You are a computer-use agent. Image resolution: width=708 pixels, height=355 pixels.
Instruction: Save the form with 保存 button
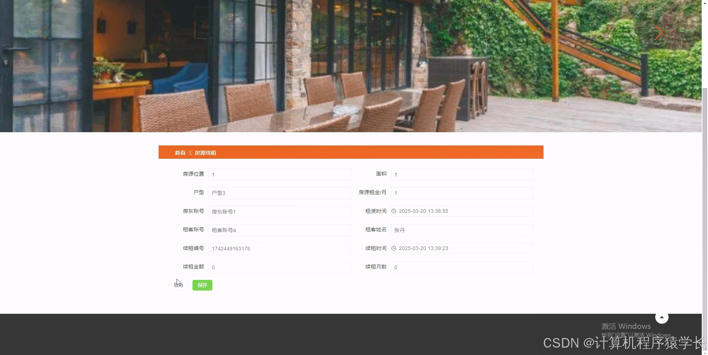[x=202, y=285]
